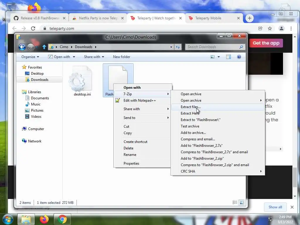The image size is (300, 225).
Task: Select Computer in navigation pane
Action: (33, 129)
